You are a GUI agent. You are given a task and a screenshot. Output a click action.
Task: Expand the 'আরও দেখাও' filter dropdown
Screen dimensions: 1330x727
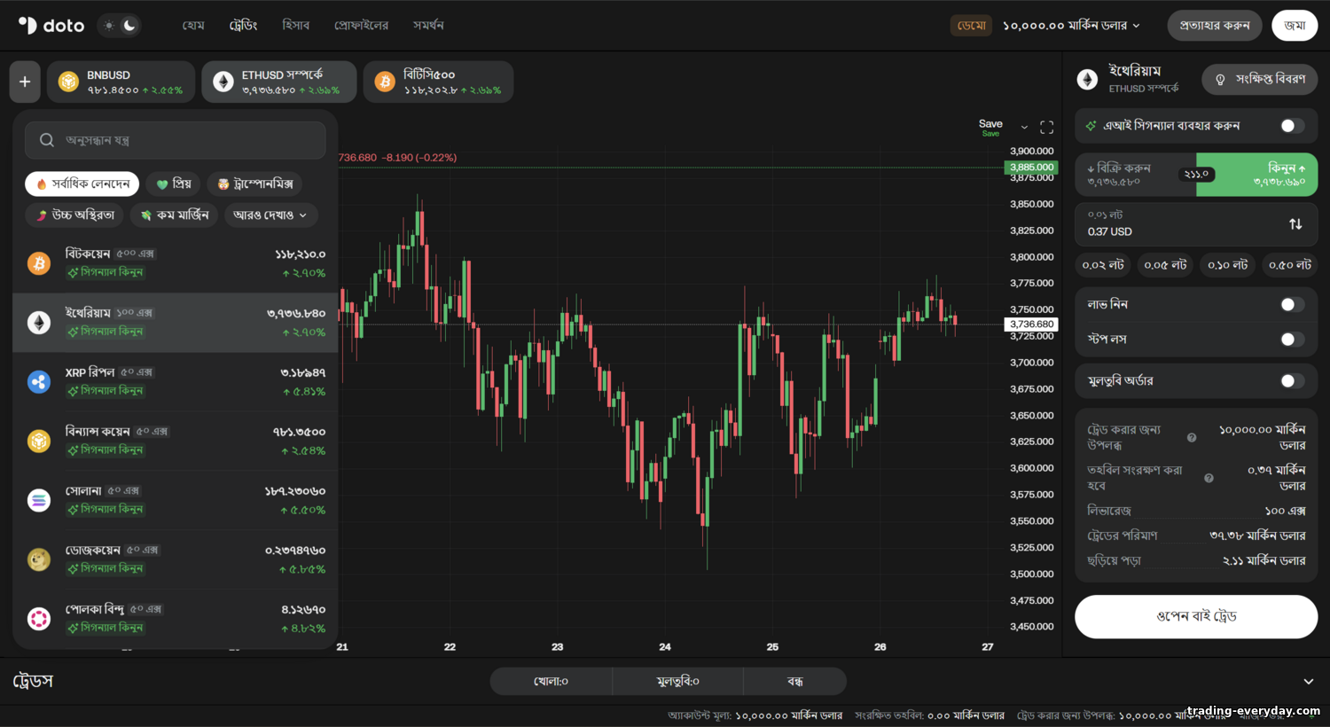[270, 215]
